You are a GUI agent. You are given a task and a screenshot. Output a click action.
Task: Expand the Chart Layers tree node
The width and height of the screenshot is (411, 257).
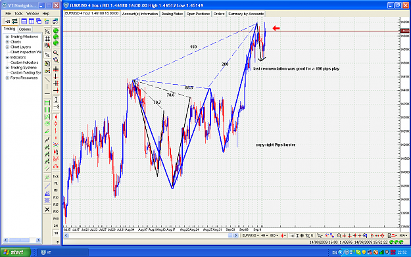(x=7, y=47)
